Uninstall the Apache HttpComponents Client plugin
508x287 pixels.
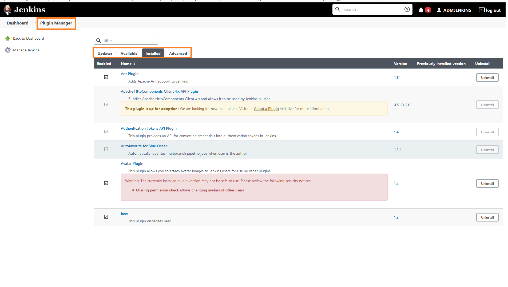click(487, 105)
